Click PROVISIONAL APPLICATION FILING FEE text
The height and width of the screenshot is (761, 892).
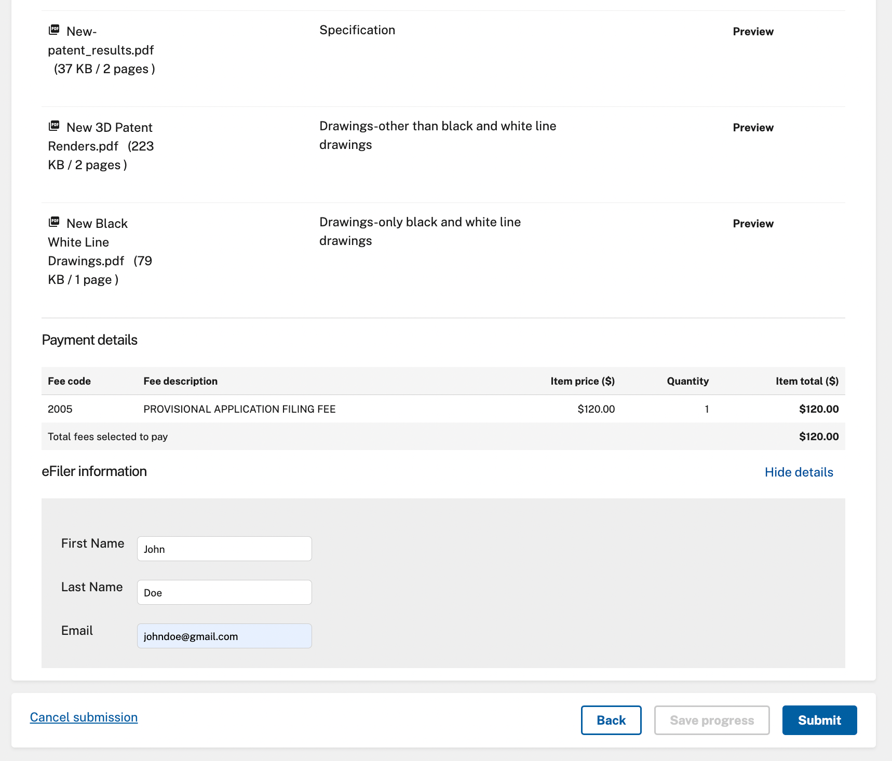tap(239, 409)
